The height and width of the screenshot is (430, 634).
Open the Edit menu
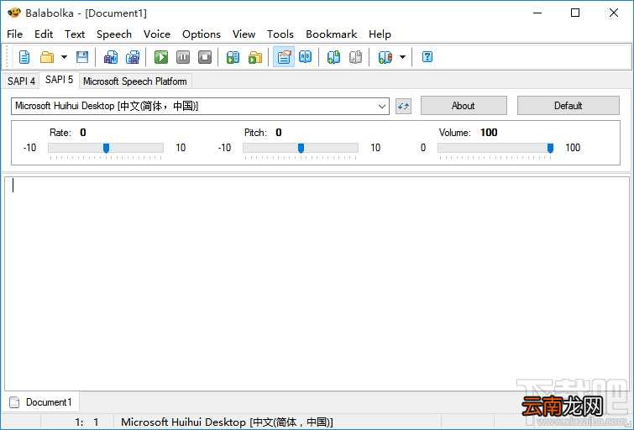click(x=44, y=34)
